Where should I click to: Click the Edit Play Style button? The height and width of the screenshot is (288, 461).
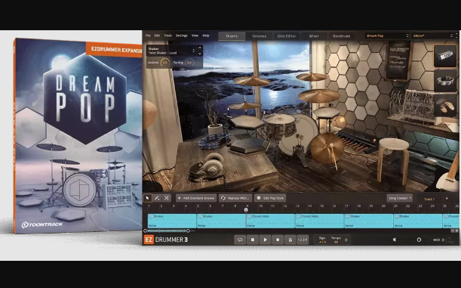[270, 198]
